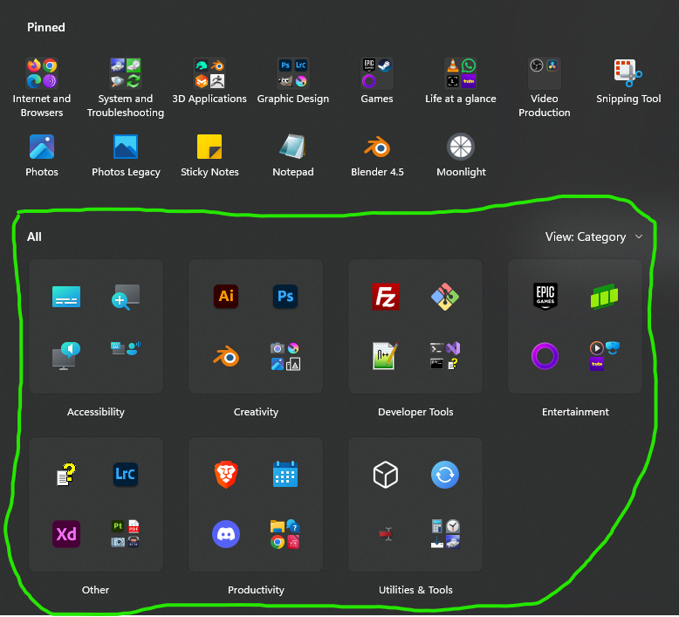Image resolution: width=679 pixels, height=617 pixels.
Task: Launch Epic Games in Entertainment category
Action: coord(545,297)
